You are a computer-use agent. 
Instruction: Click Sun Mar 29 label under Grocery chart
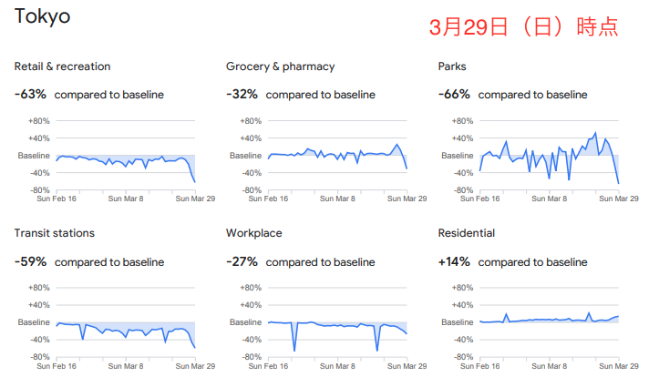[x=407, y=199]
